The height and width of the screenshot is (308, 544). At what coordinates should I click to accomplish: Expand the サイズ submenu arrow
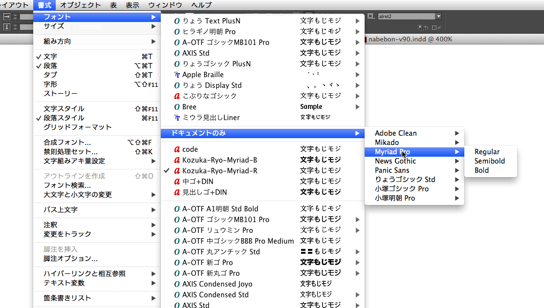coord(153,26)
